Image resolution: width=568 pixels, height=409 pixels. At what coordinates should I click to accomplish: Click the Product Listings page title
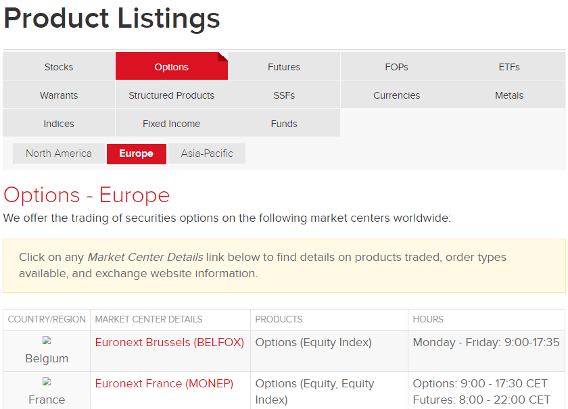(112, 19)
